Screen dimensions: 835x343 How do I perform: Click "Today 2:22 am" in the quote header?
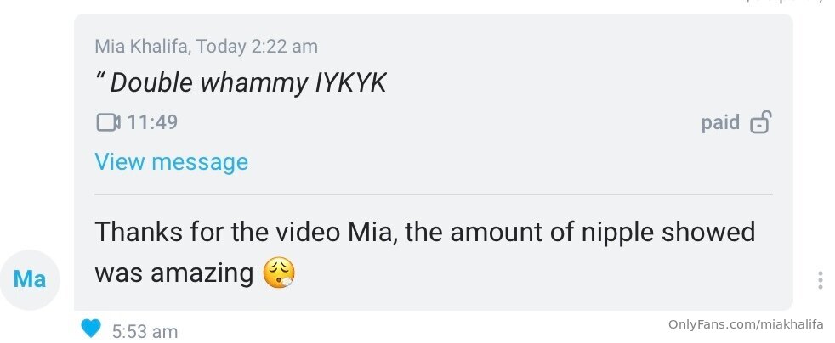point(257,46)
